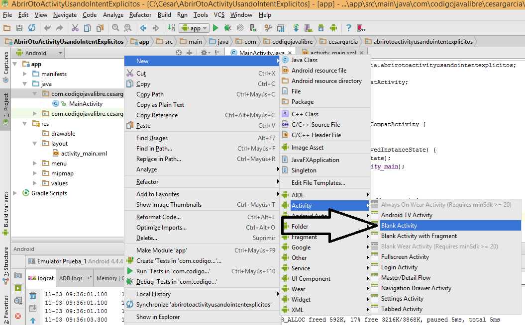Image resolution: width=525 pixels, height=325 pixels.
Task: Click the Scroll from Source target icon
Action: click(x=179, y=53)
